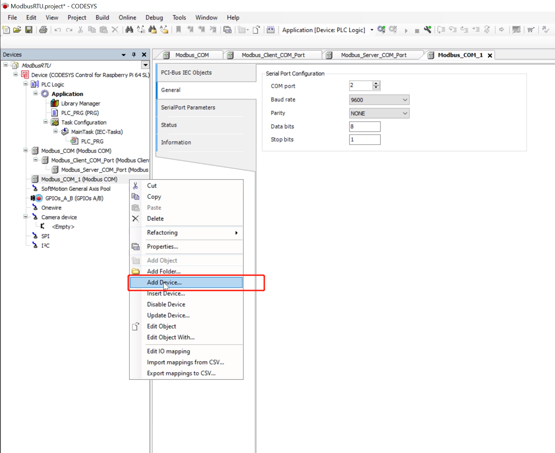Click the Step Out debug icon

(464, 30)
